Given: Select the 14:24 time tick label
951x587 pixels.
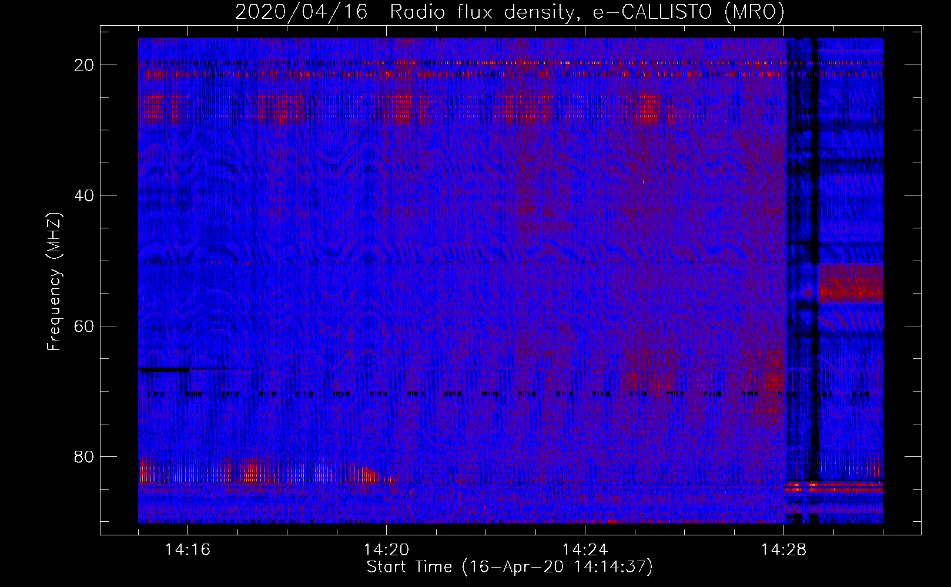Looking at the screenshot, I should [585, 549].
